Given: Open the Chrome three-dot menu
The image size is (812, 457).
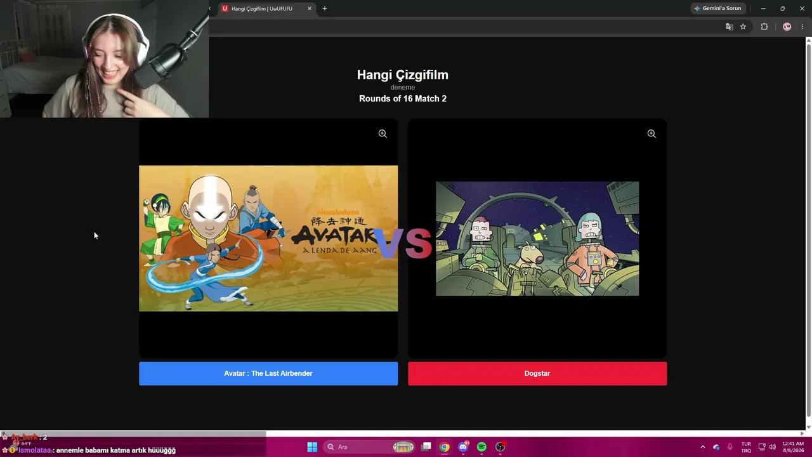Looking at the screenshot, I should 802,27.
